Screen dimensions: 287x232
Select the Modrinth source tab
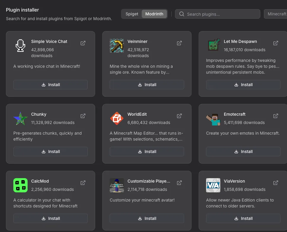tap(154, 14)
